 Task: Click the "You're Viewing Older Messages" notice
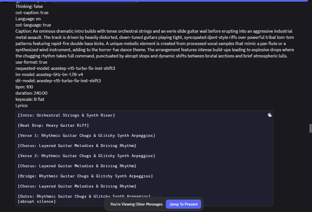coord(136,204)
